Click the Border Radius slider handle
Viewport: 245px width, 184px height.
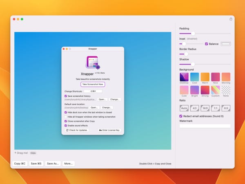tap(186, 54)
